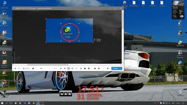Screen dimensions: 187x105
Task: Click the Minsk weather widget
Action: coord(178,10)
